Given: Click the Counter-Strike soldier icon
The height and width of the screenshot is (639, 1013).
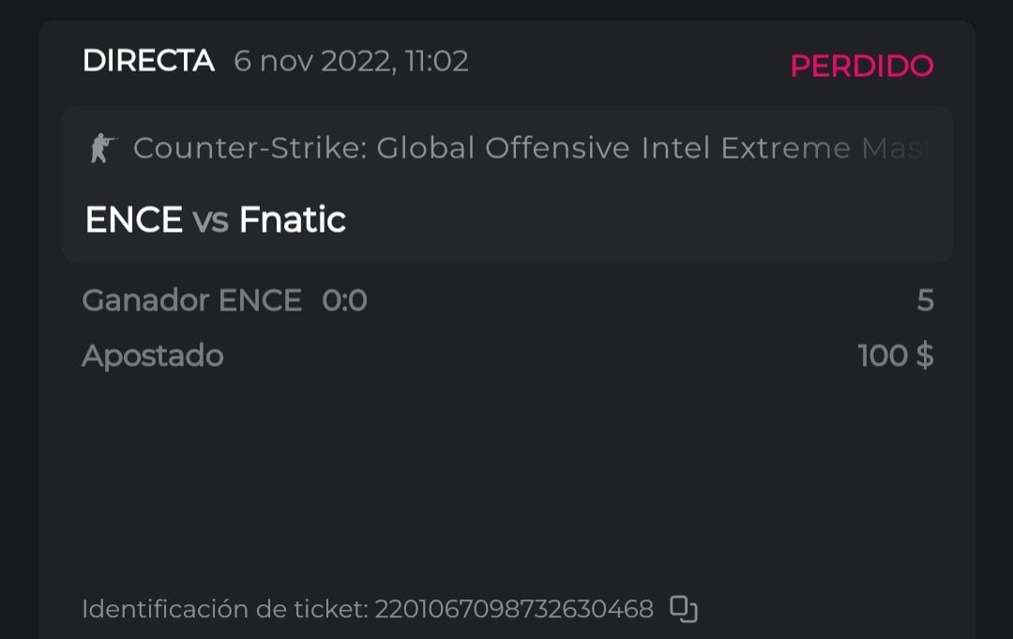Looking at the screenshot, I should (103, 148).
